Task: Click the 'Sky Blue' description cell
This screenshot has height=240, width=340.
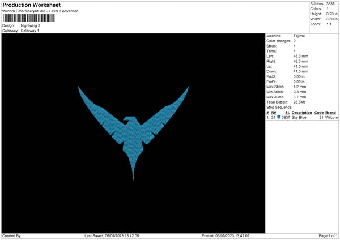Action: pos(299,117)
